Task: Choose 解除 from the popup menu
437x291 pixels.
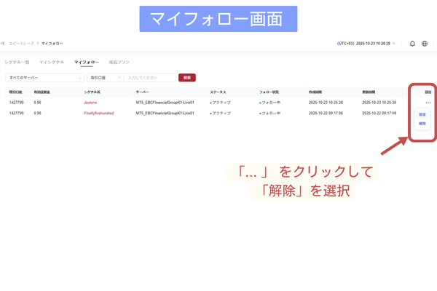Action: tap(422, 124)
